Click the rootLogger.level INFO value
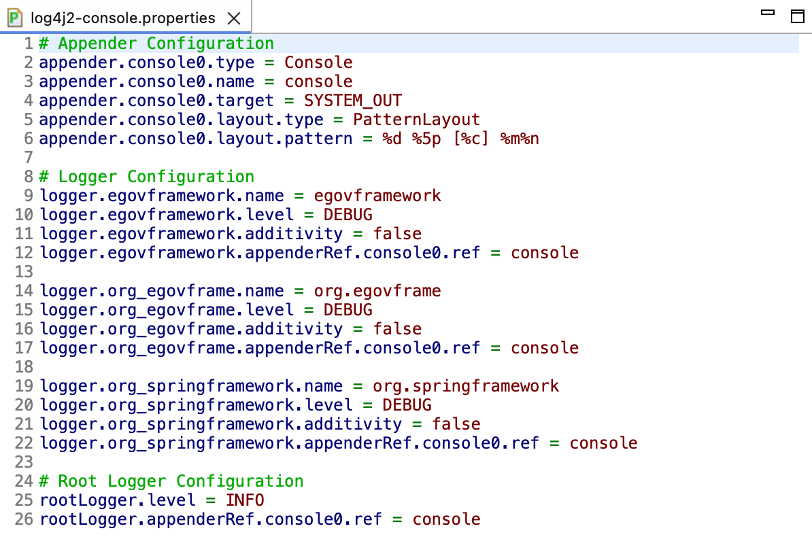The width and height of the screenshot is (812, 537). (244, 500)
